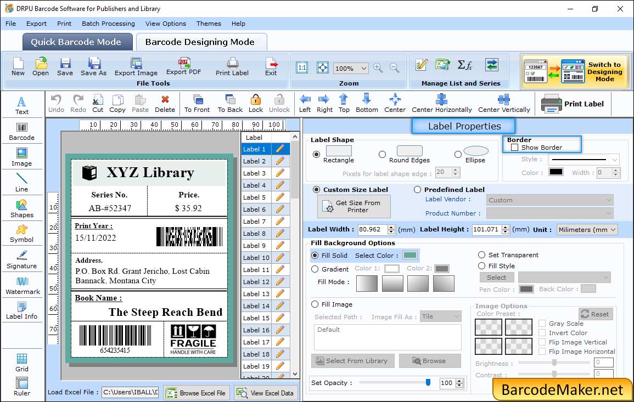Click Switch to Designing Mode button
The height and width of the screenshot is (402, 634).
point(575,72)
